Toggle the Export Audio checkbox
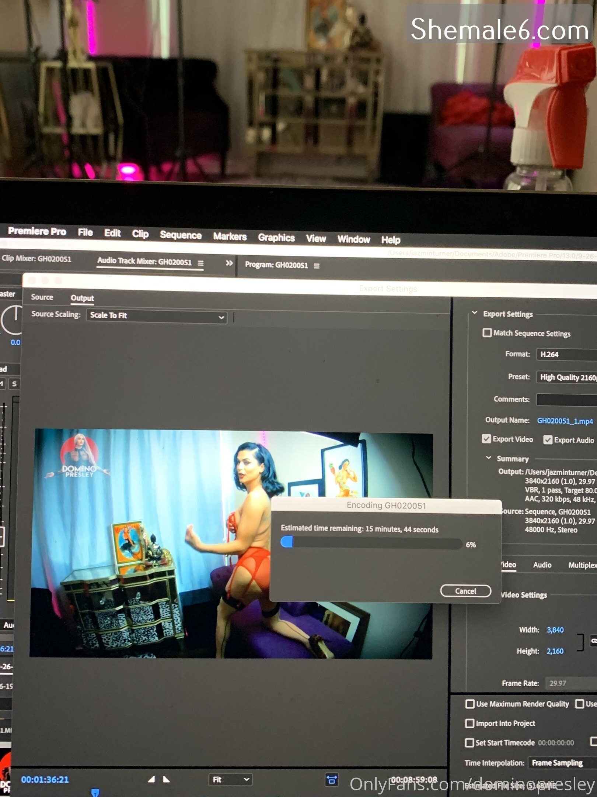This screenshot has height=797, width=597. pos(548,440)
